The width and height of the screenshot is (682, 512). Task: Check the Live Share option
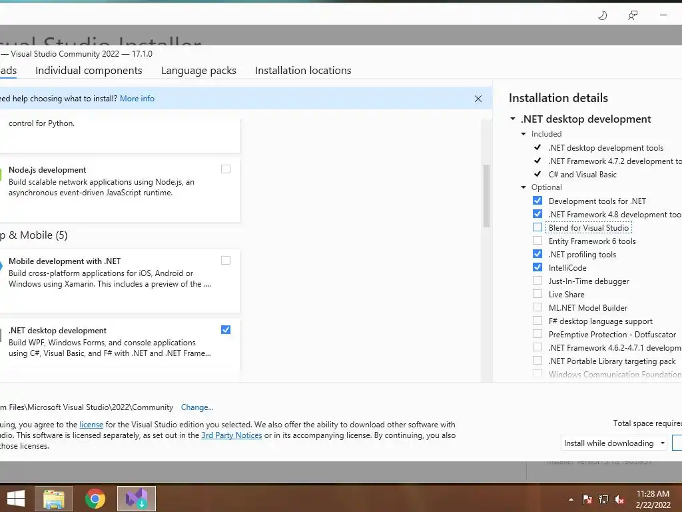537,294
